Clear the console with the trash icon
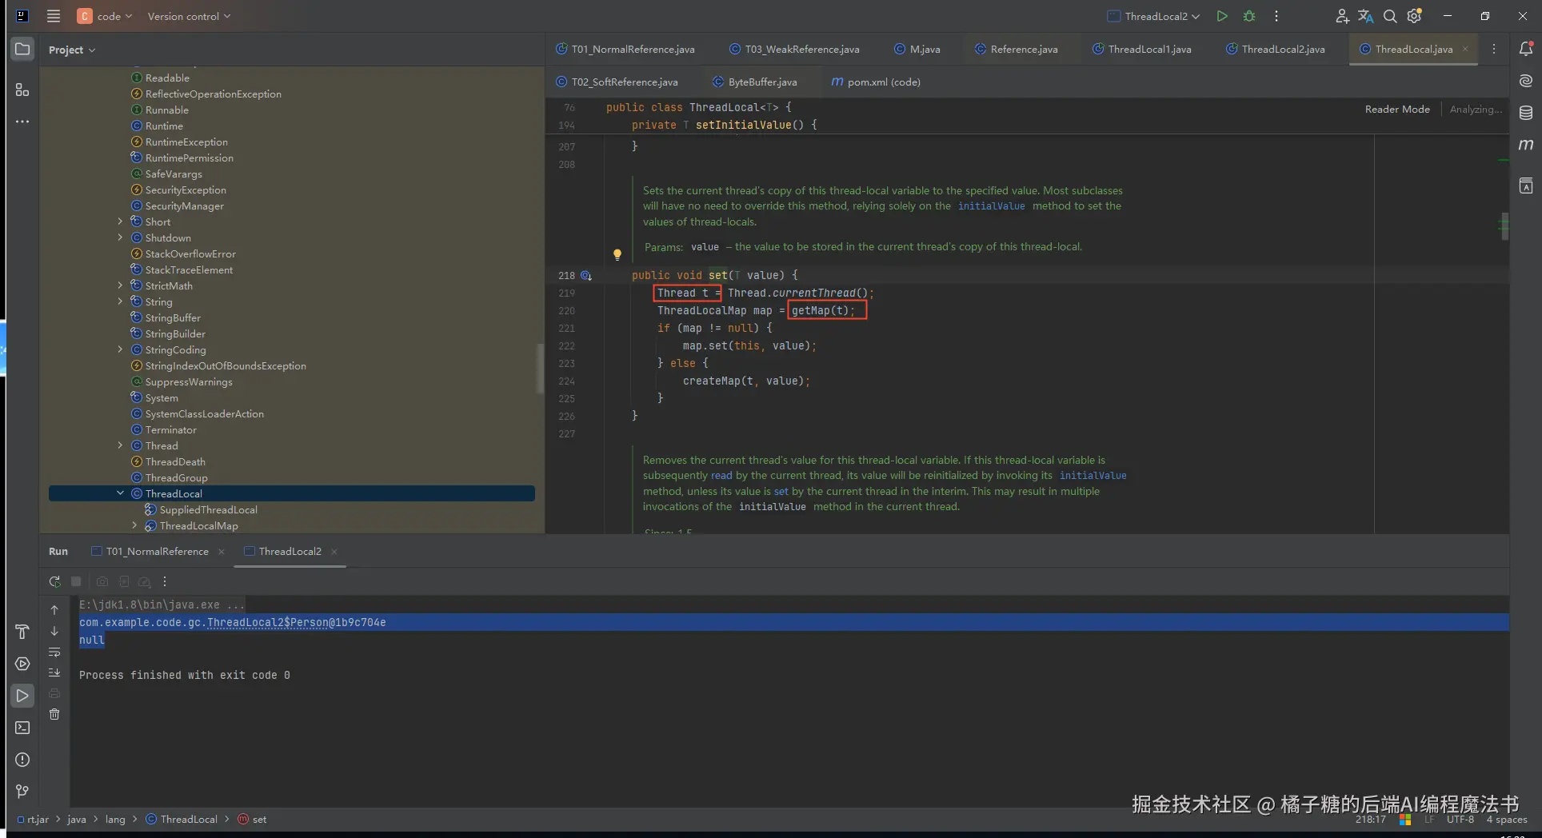1542x838 pixels. pyautogui.click(x=54, y=714)
